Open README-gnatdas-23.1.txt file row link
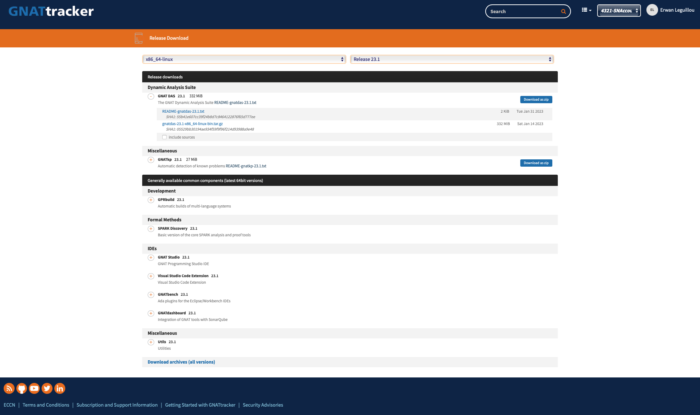700x415 pixels. coord(183,111)
